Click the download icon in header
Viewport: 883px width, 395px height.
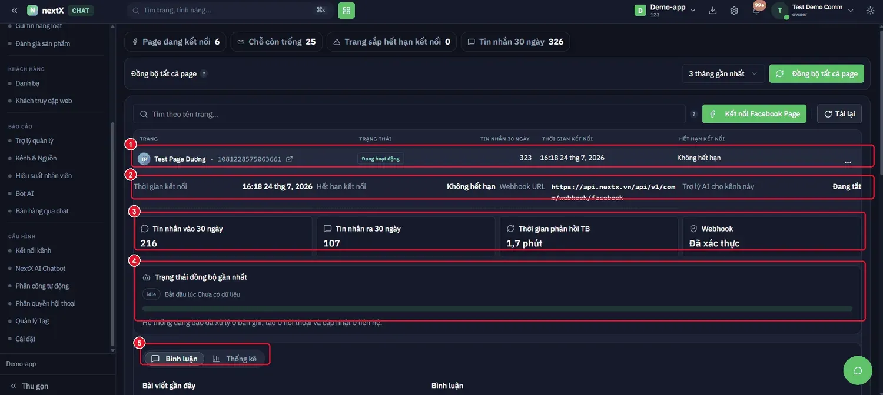point(713,11)
